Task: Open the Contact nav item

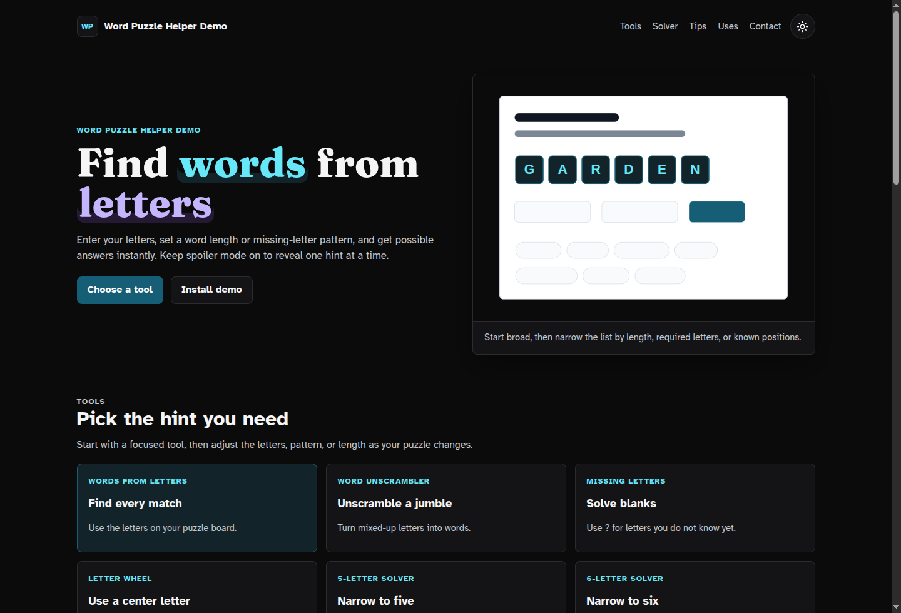Action: [765, 26]
